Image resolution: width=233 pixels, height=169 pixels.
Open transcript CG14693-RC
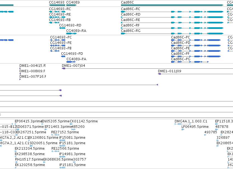[60, 9]
